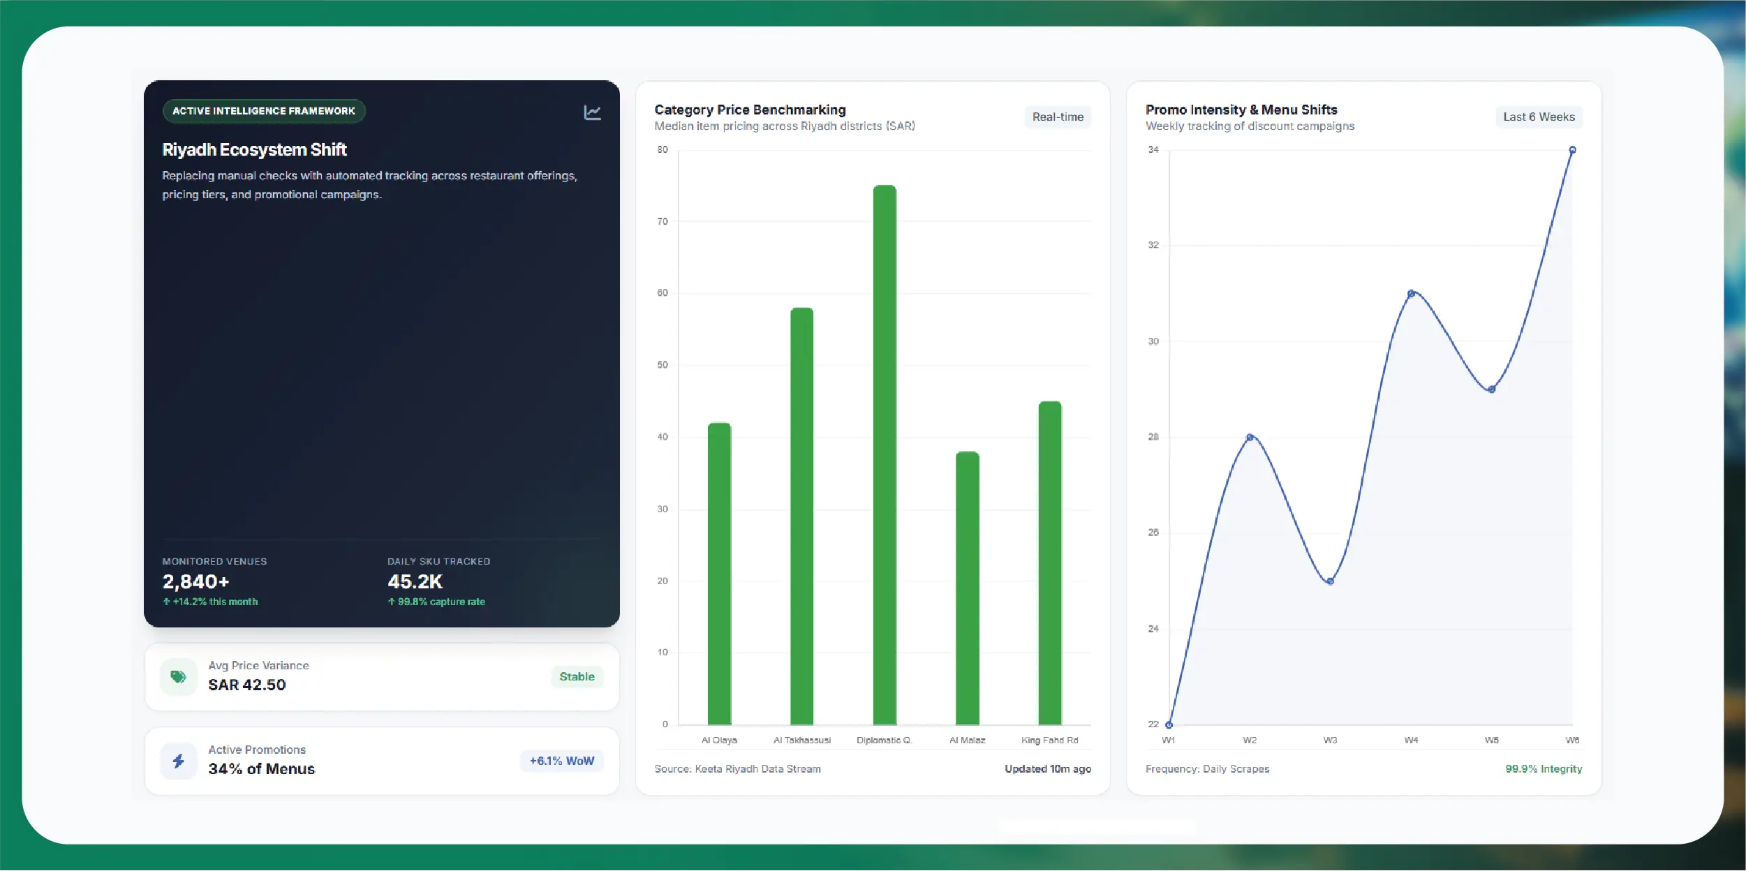Click the Category Price Benchmarking title
This screenshot has height=871, width=1746.
click(750, 110)
